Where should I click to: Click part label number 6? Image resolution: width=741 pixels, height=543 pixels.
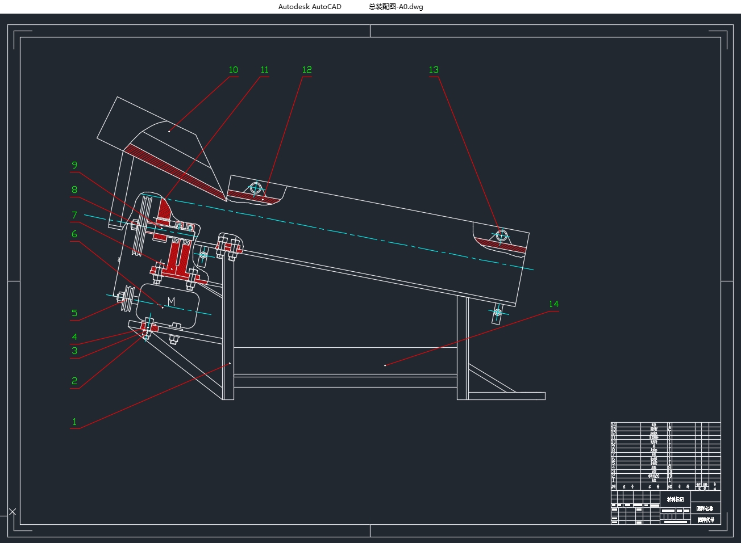(74, 234)
